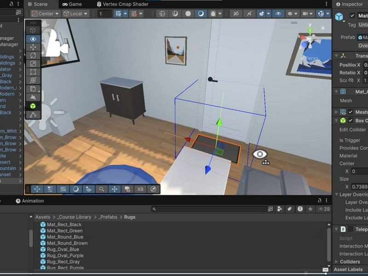Disable the Box Collider component checkbox
The width and height of the screenshot is (368, 276).
[351, 121]
